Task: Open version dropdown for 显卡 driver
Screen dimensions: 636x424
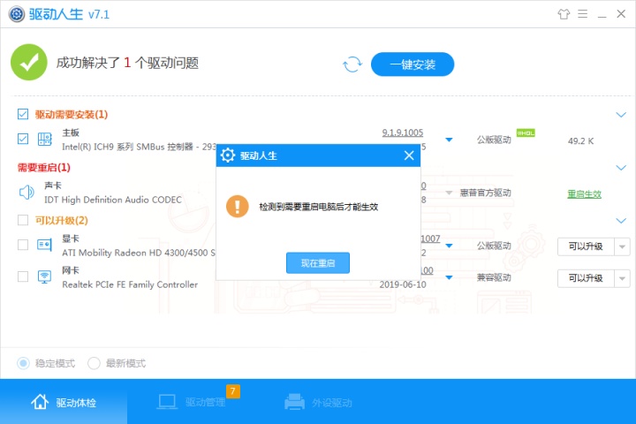Action: click(x=449, y=246)
